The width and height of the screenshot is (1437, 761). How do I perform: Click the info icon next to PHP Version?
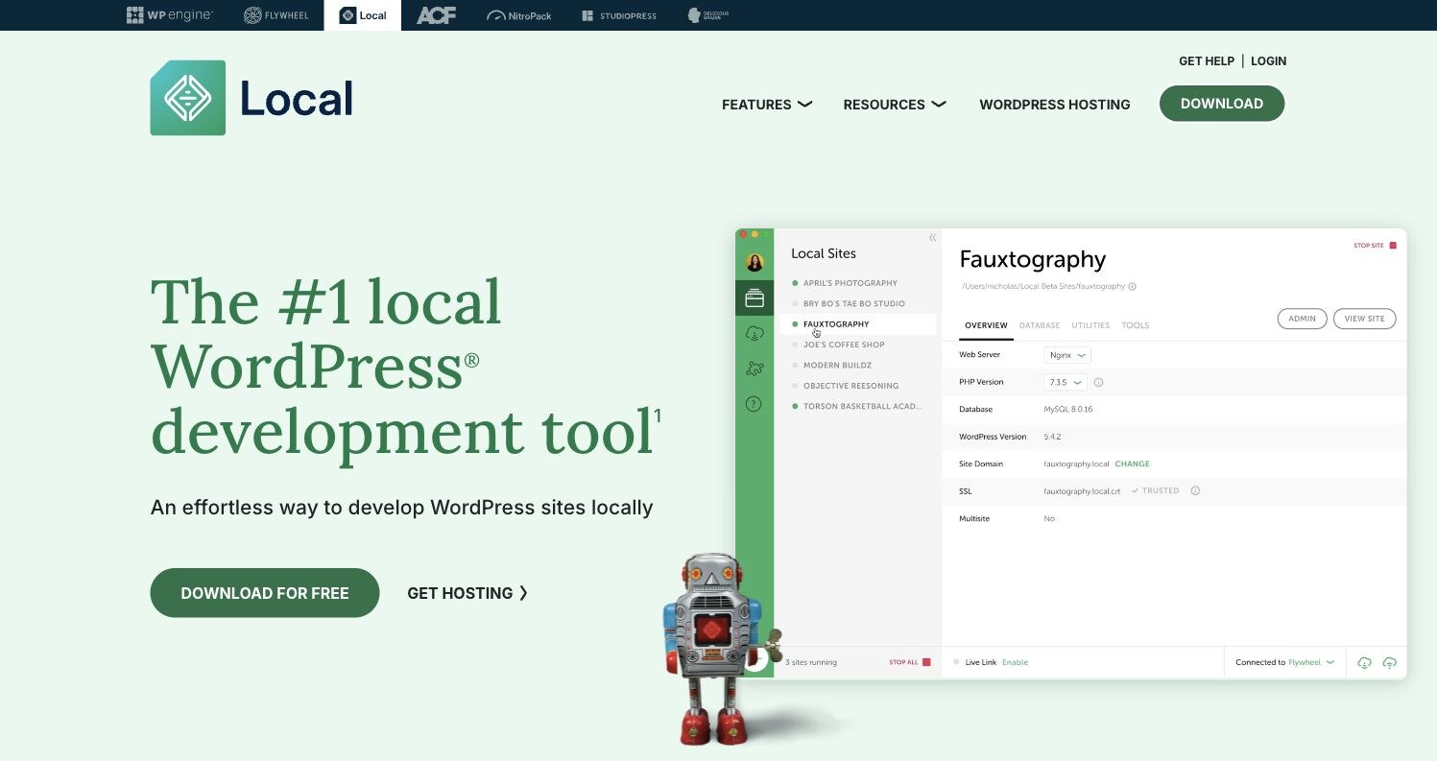tap(1099, 382)
